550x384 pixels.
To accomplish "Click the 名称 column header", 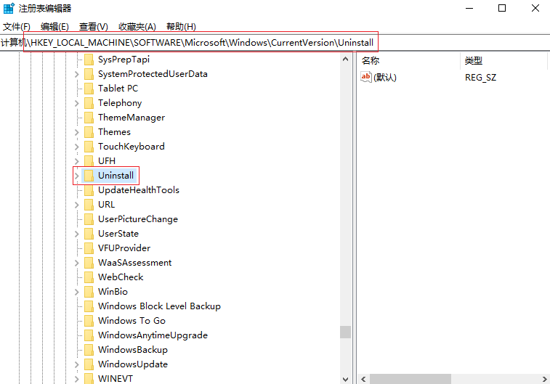I will [371, 61].
